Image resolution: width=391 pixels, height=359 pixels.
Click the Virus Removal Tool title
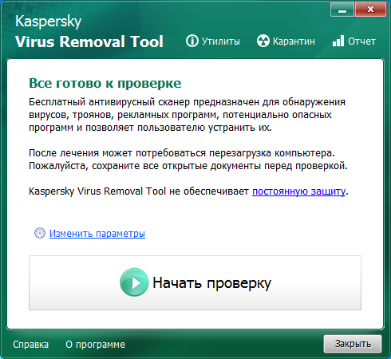point(89,41)
